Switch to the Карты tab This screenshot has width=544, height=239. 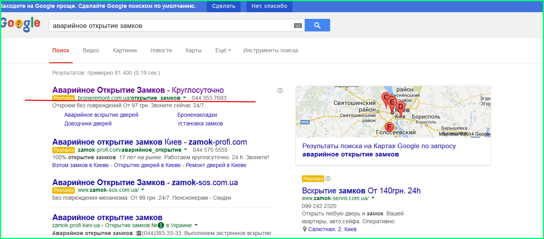point(193,50)
